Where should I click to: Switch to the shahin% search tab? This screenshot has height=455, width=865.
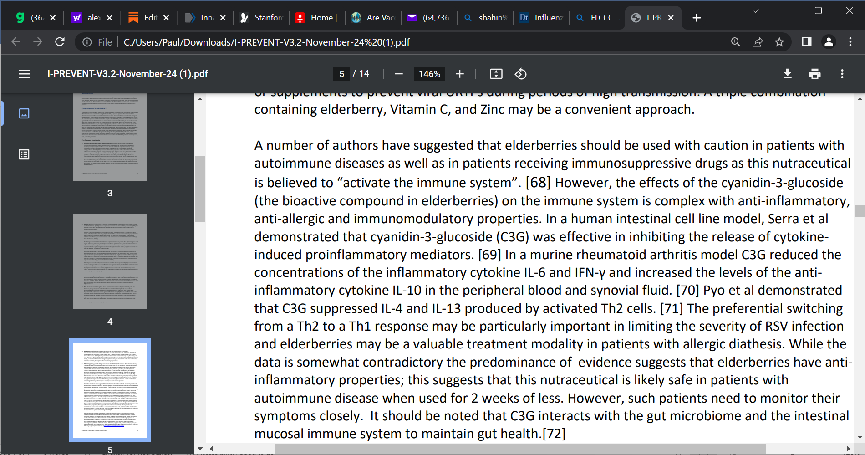[x=486, y=18]
